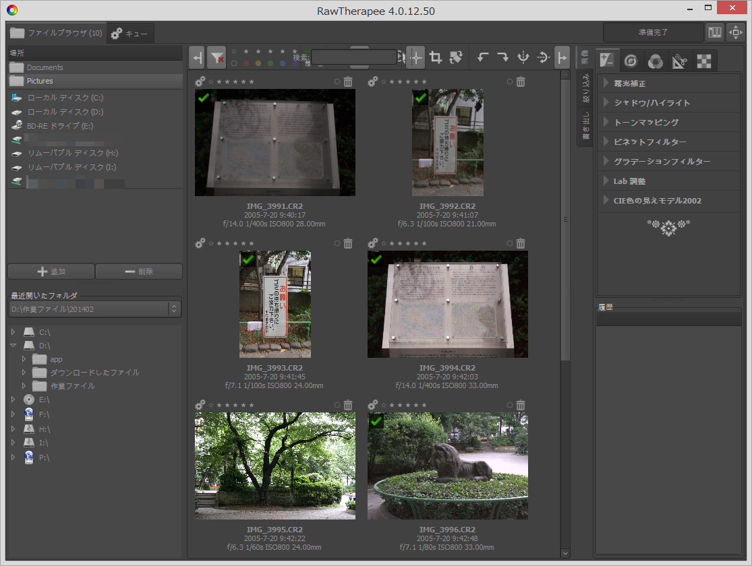This screenshot has width=752, height=566.
Task: Switch to the キュー tab
Action: [130, 32]
